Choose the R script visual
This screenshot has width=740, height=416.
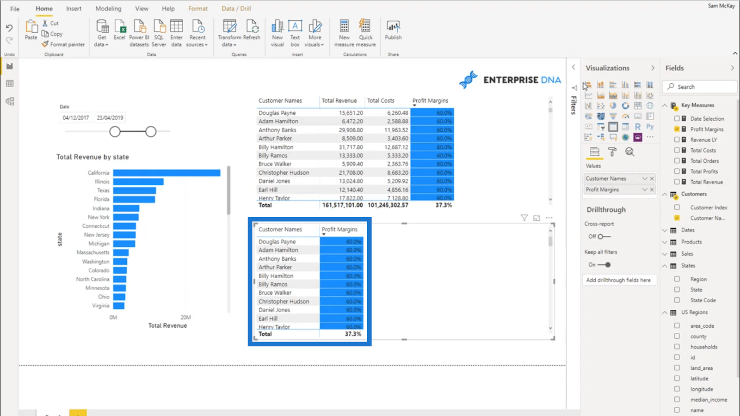638,126
